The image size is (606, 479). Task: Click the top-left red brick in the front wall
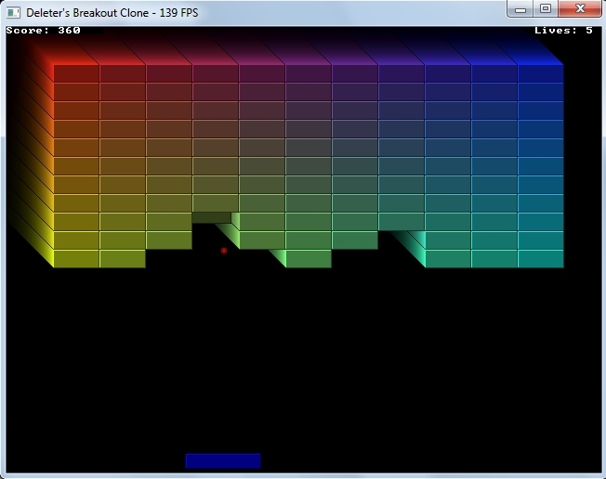tap(76, 73)
